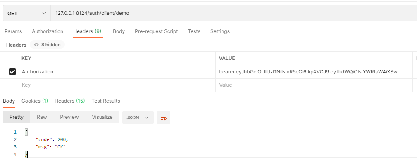Open the Test Results tab
The width and height of the screenshot is (417, 165).
(106, 101)
